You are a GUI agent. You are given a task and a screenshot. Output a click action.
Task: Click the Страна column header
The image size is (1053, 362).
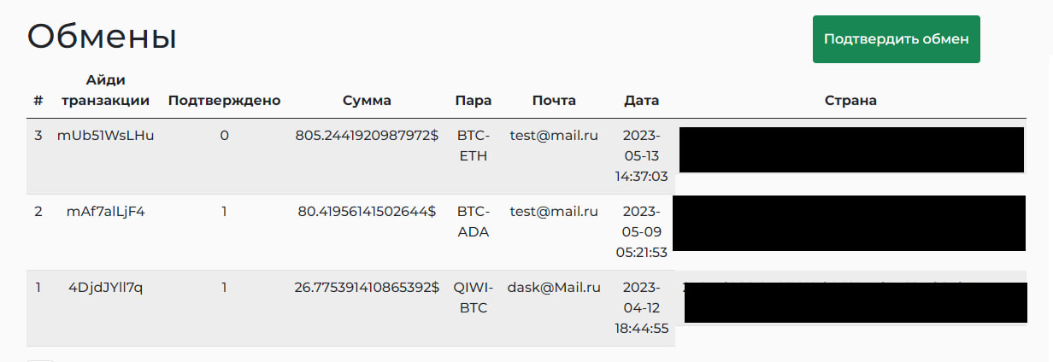(850, 101)
